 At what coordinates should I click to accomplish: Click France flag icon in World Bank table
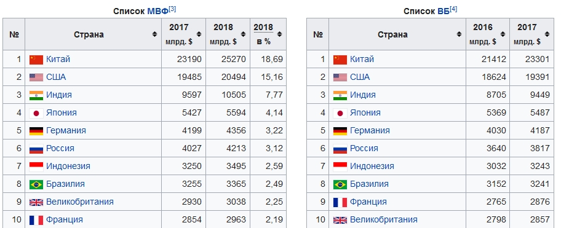(340, 202)
